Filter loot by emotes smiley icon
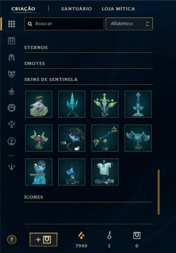This screenshot has width=176, height=253. (x=12, y=108)
